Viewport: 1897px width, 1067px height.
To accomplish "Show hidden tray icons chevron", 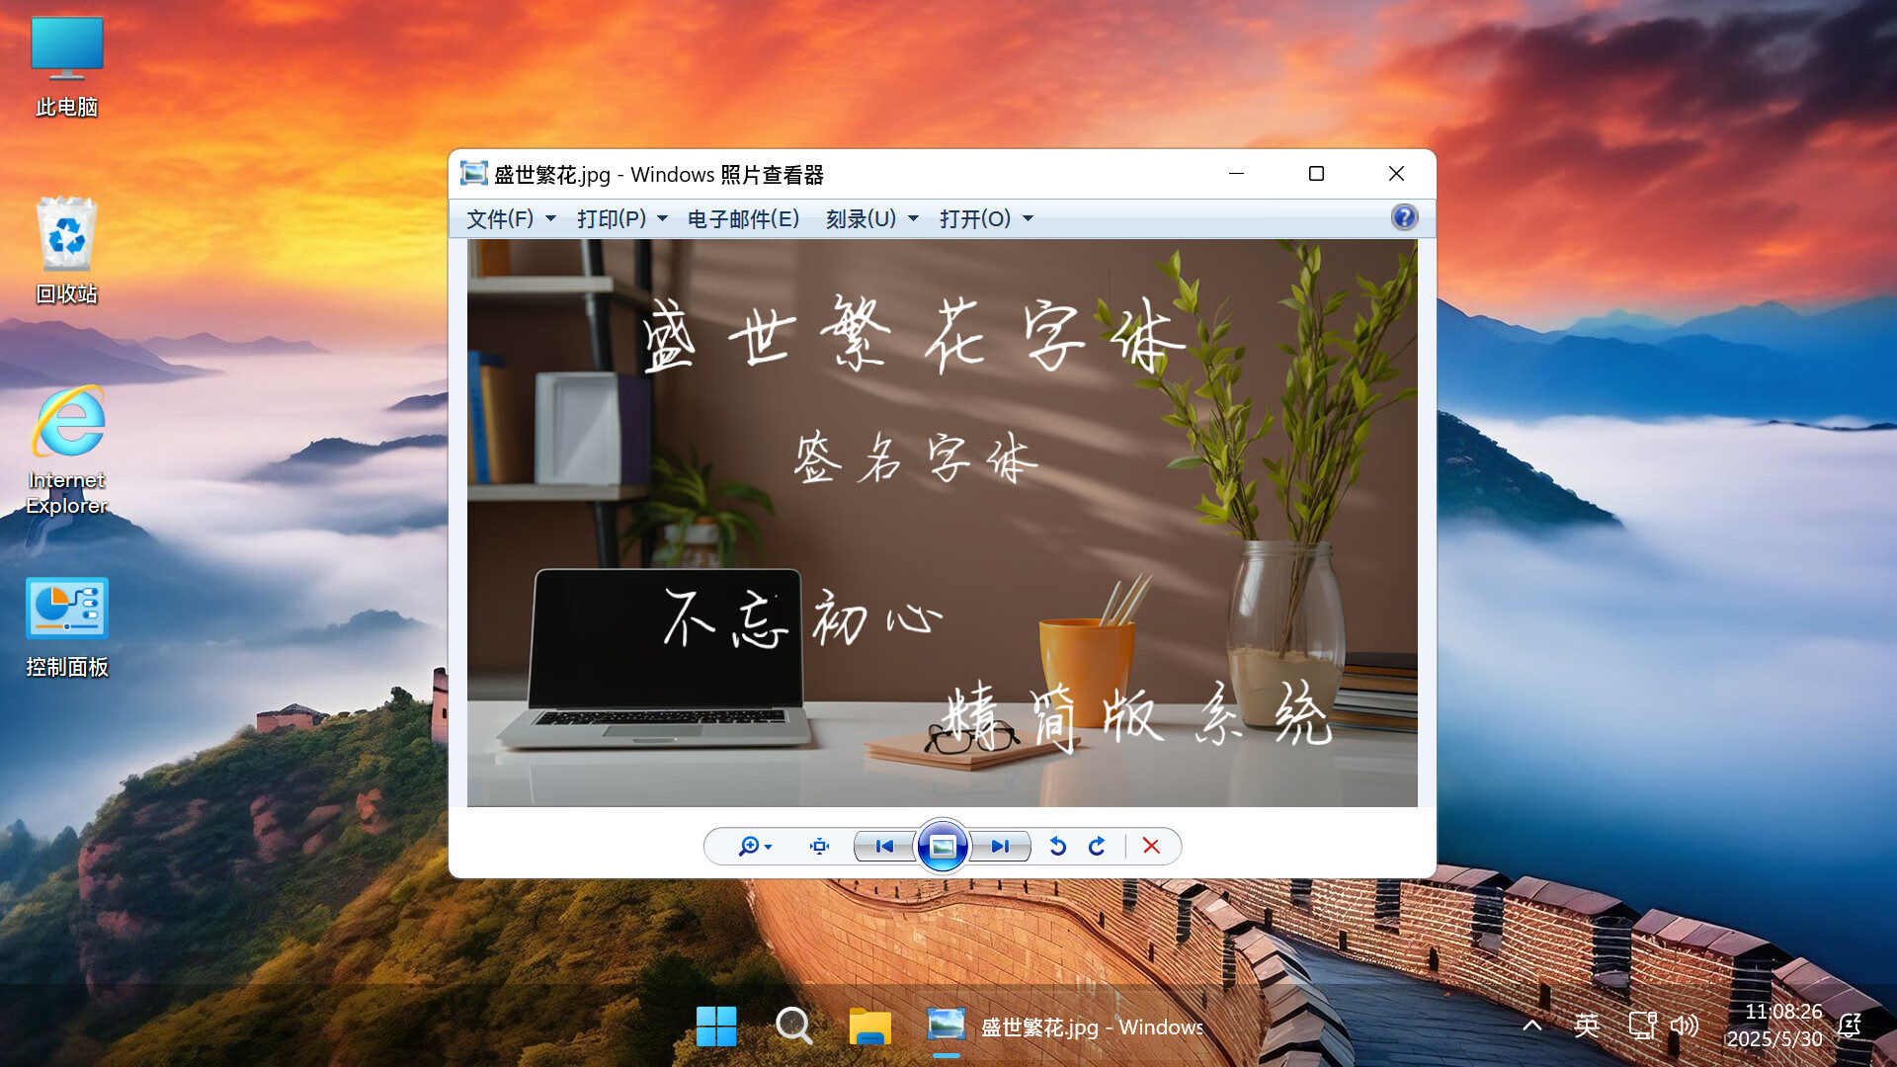I will [x=1532, y=1026].
